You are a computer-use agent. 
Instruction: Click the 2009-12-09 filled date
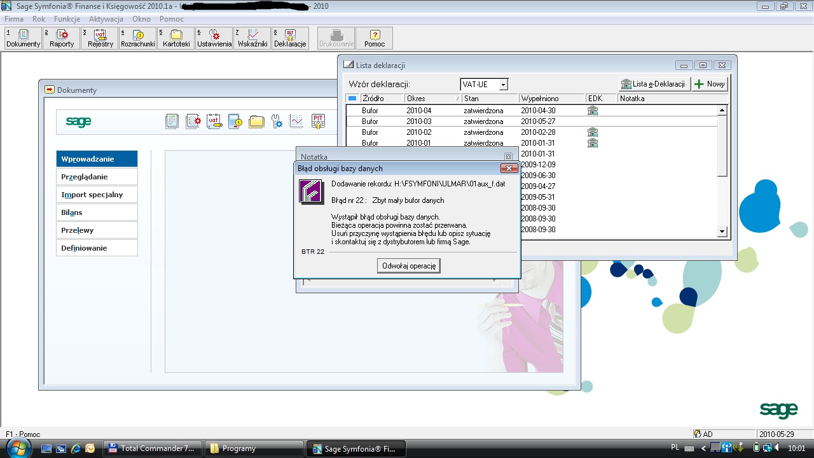pos(538,165)
